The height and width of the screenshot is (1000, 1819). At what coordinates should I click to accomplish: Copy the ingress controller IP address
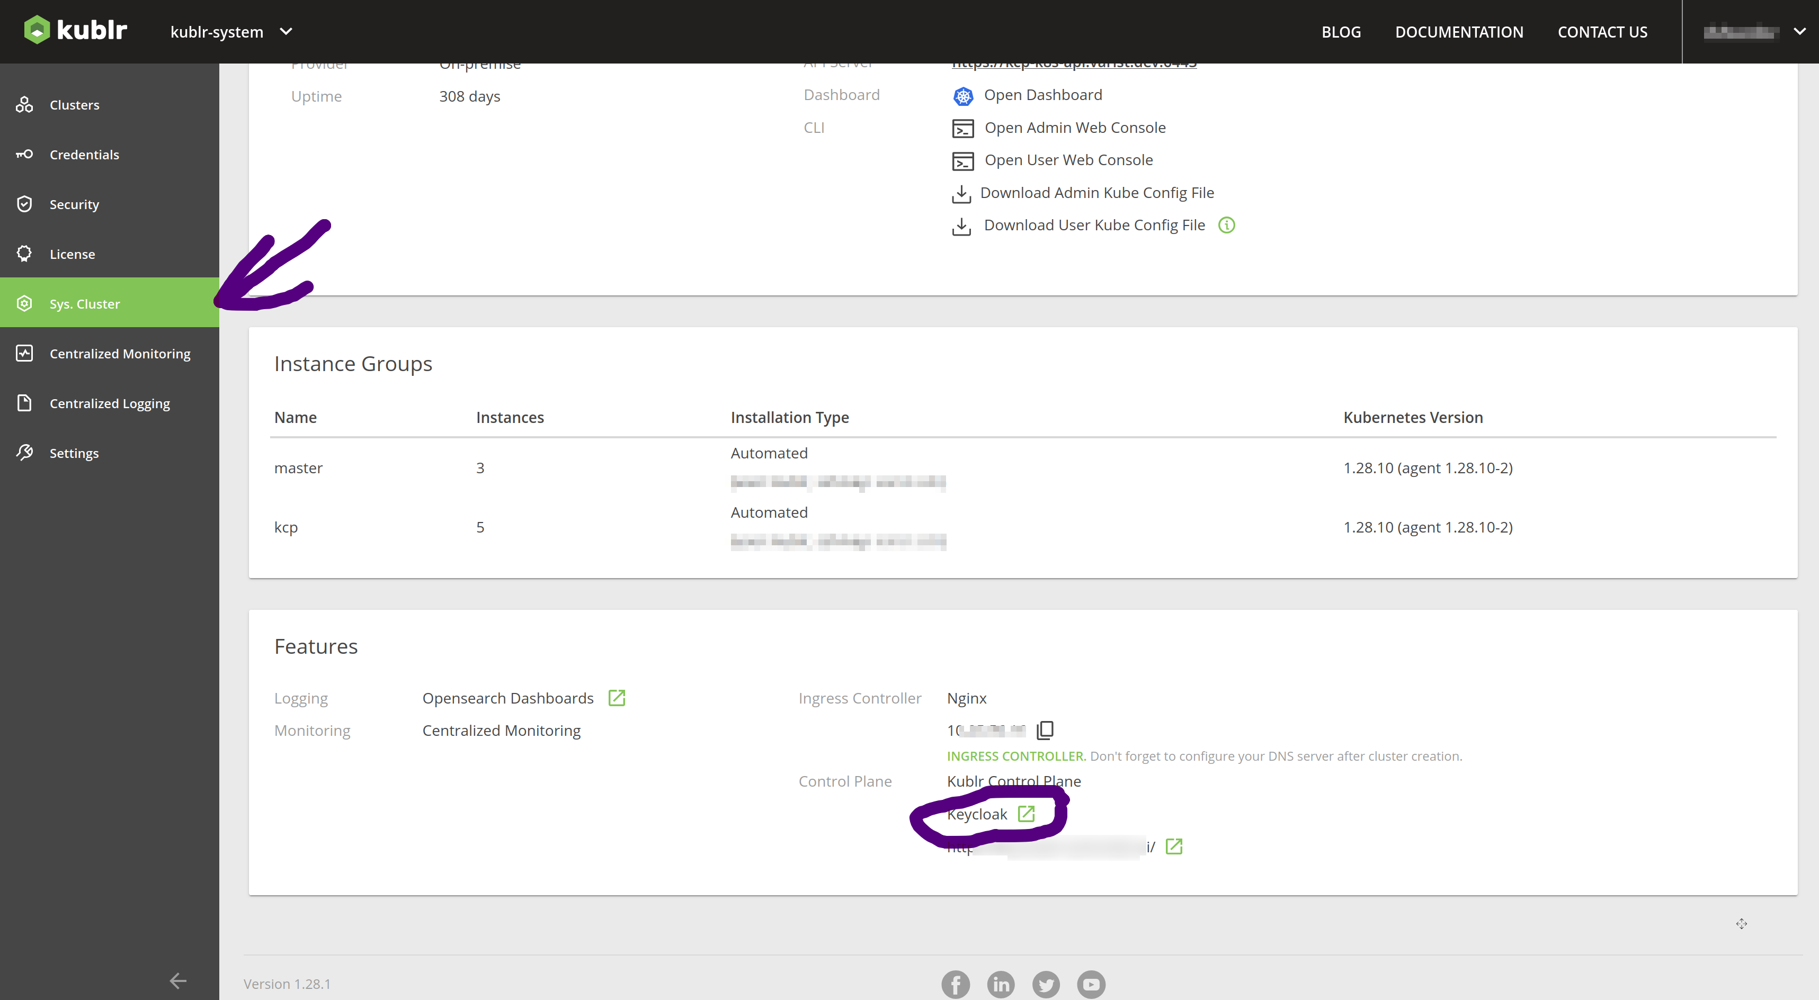[x=1045, y=729]
